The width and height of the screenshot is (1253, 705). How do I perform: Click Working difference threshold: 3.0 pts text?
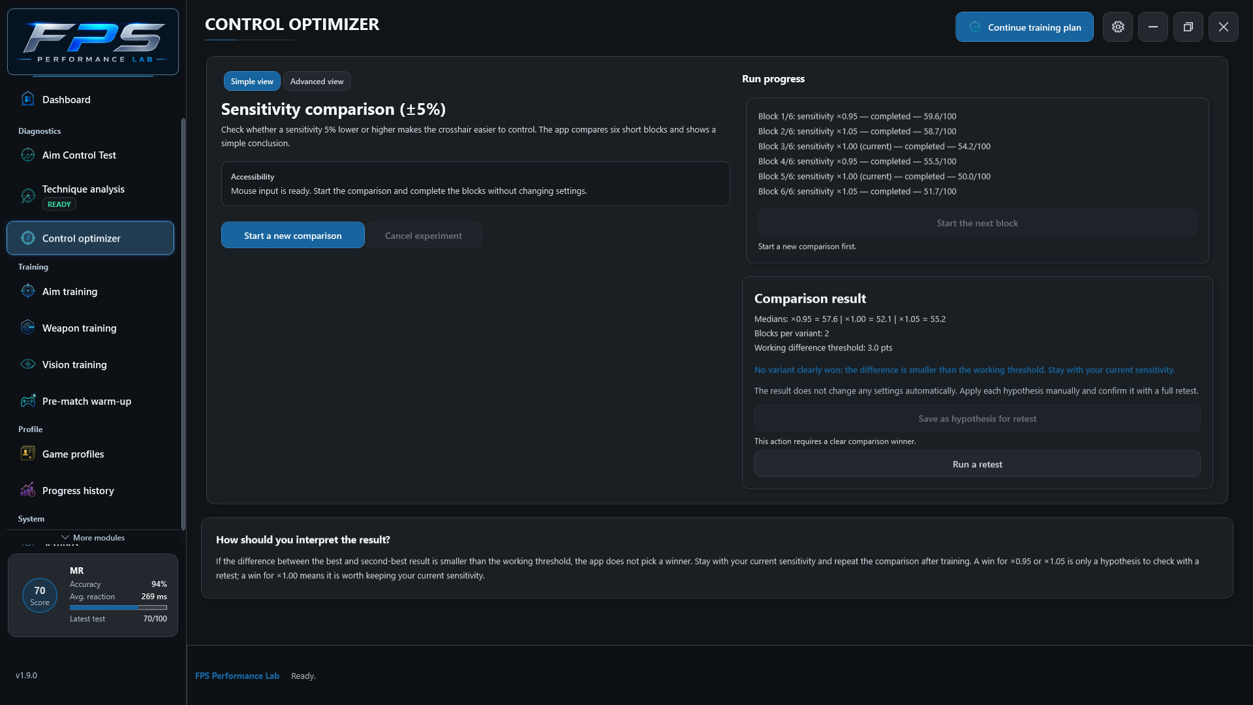click(x=823, y=347)
